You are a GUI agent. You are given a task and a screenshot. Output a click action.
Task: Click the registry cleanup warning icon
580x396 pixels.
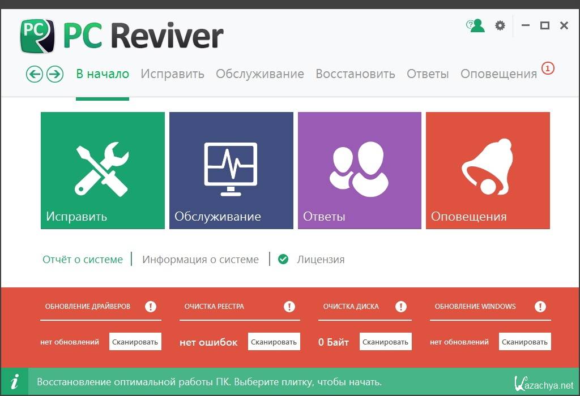[x=289, y=307]
